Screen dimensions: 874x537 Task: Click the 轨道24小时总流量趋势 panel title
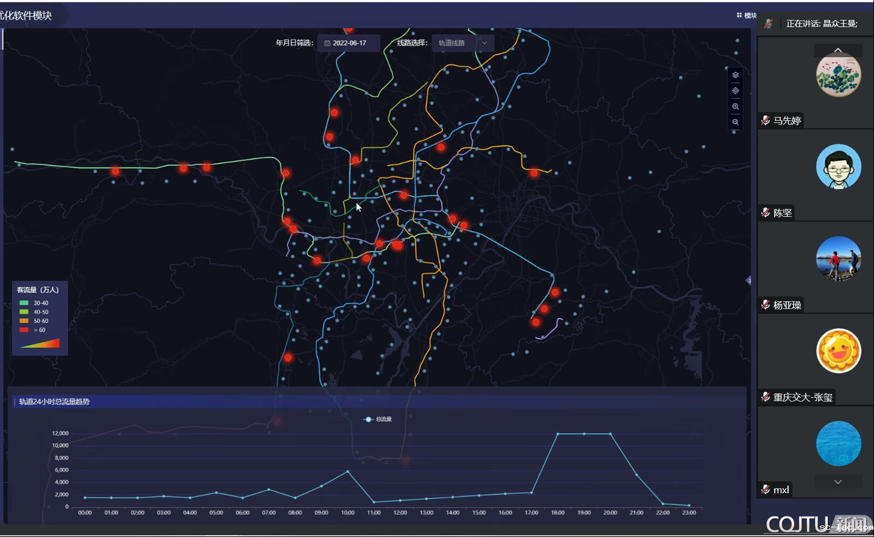[x=54, y=402]
